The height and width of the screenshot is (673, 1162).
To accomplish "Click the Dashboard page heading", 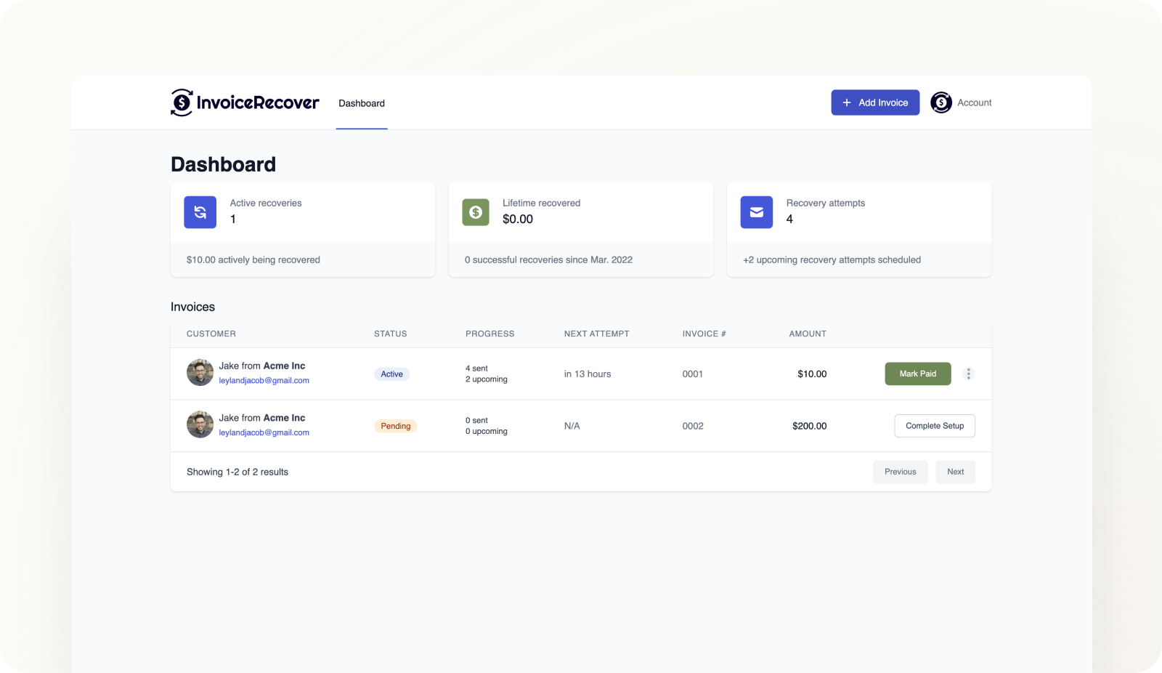I will pyautogui.click(x=223, y=164).
